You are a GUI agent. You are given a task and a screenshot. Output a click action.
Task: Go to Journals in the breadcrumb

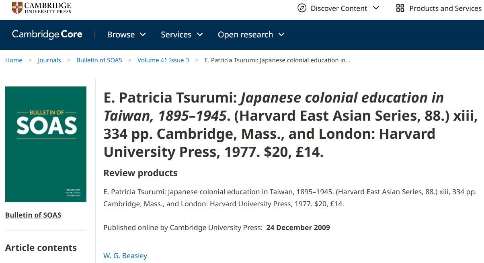pyautogui.click(x=49, y=60)
